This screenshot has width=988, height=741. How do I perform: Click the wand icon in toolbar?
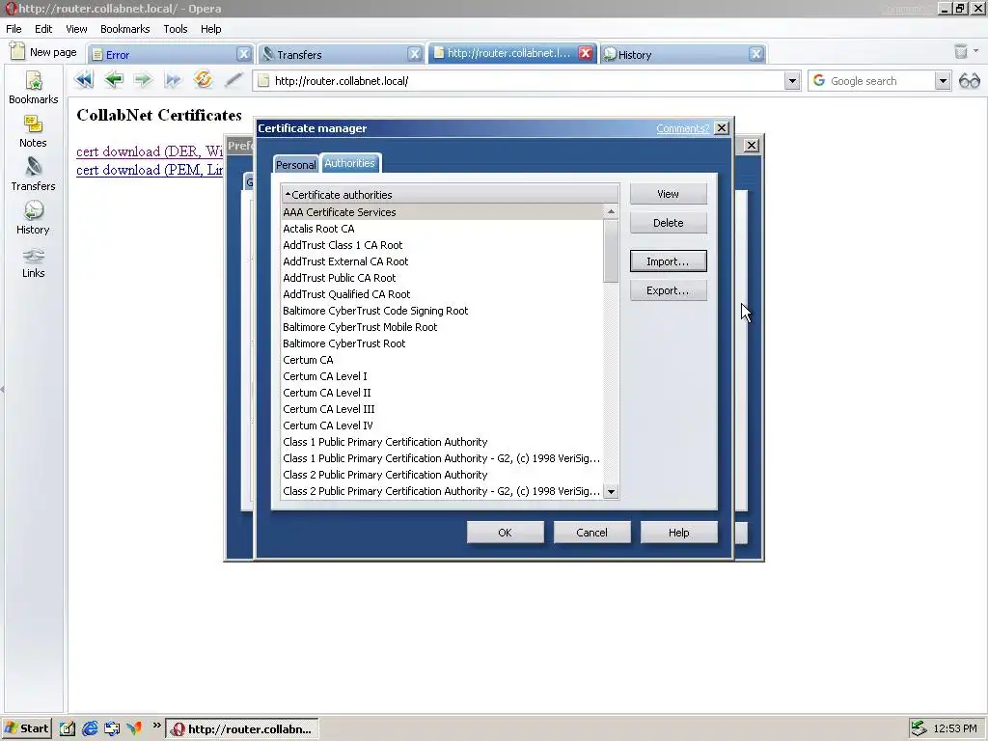233,79
